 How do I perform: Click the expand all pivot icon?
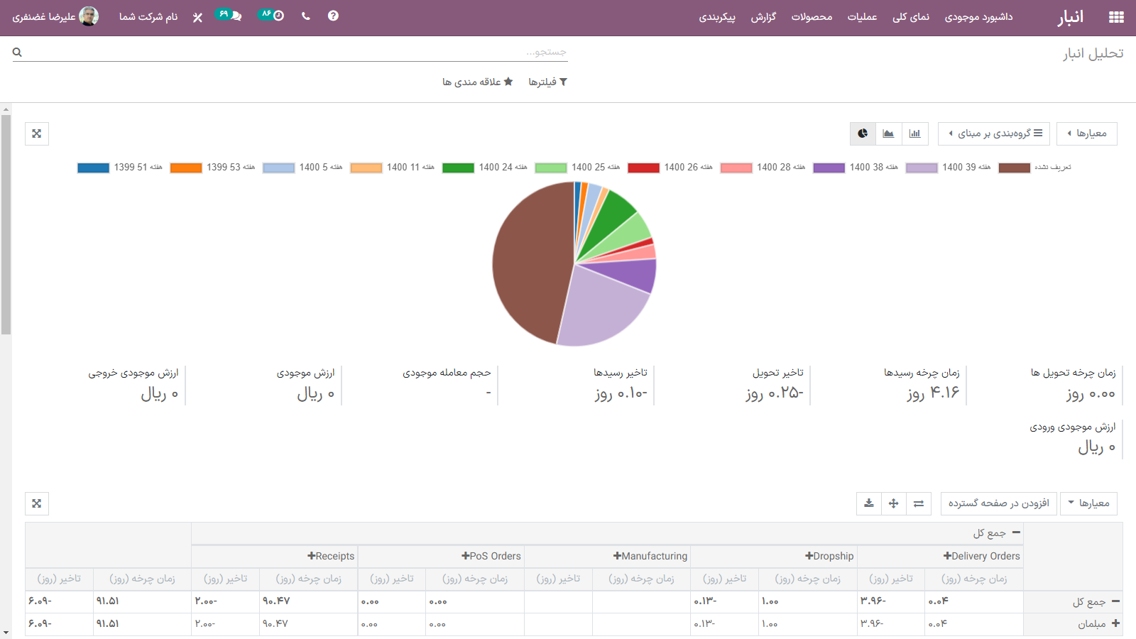[x=893, y=503]
